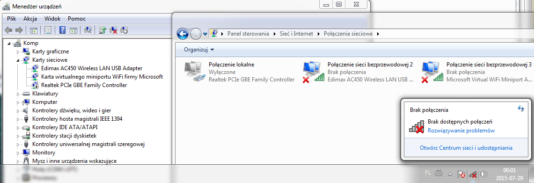The width and height of the screenshot is (534, 183).
Task: Click the uninstall device icon with red X
Action: pos(113,30)
